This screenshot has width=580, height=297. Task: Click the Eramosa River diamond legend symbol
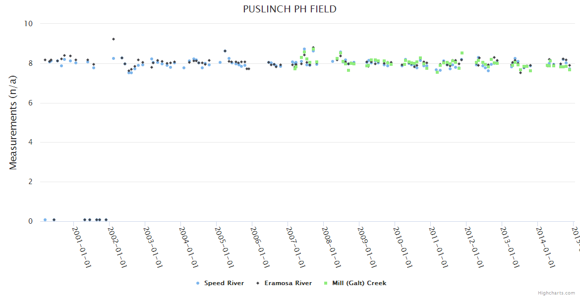(258, 283)
